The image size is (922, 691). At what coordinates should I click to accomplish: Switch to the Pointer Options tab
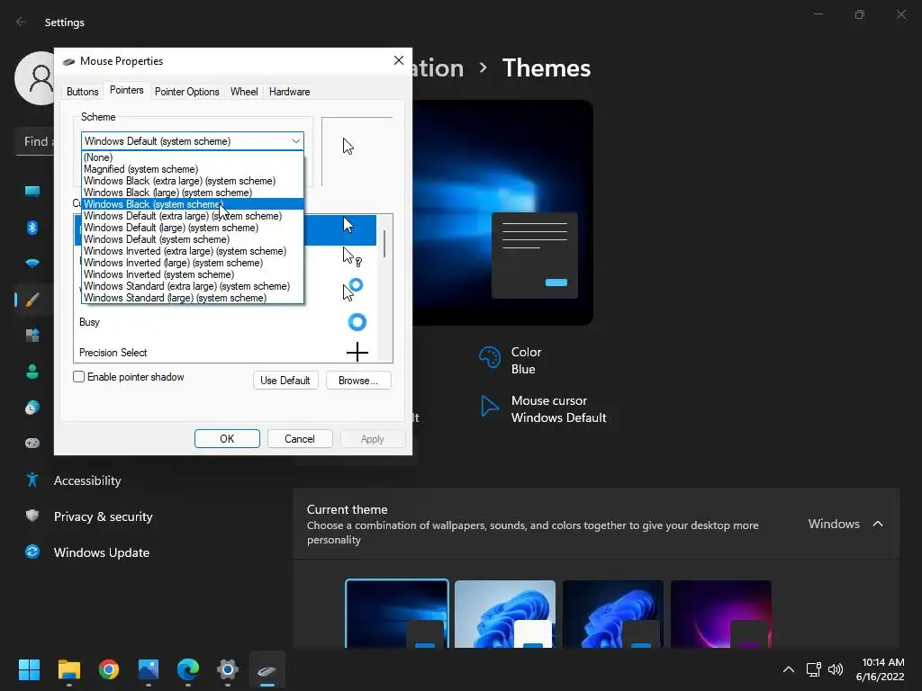(x=187, y=92)
